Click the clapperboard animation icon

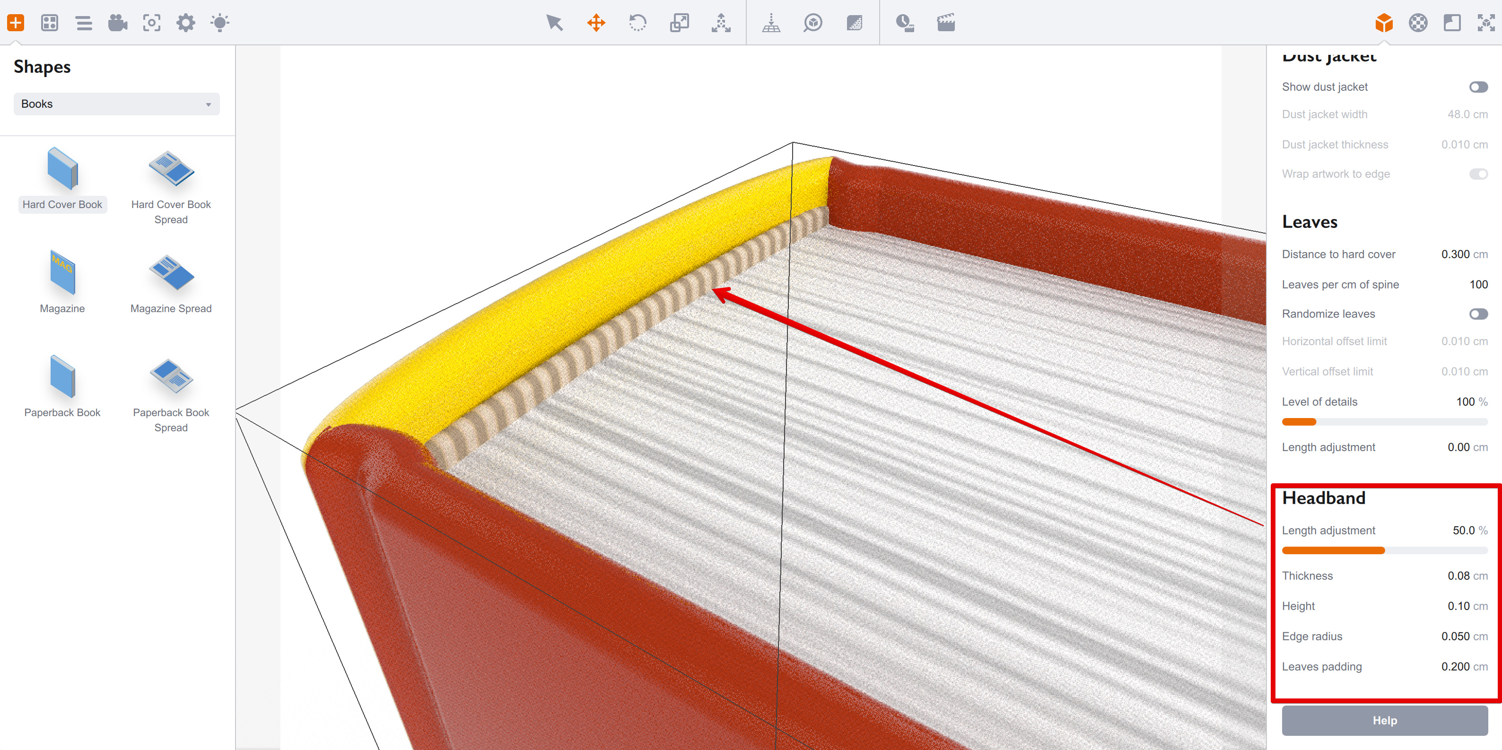coord(946,23)
